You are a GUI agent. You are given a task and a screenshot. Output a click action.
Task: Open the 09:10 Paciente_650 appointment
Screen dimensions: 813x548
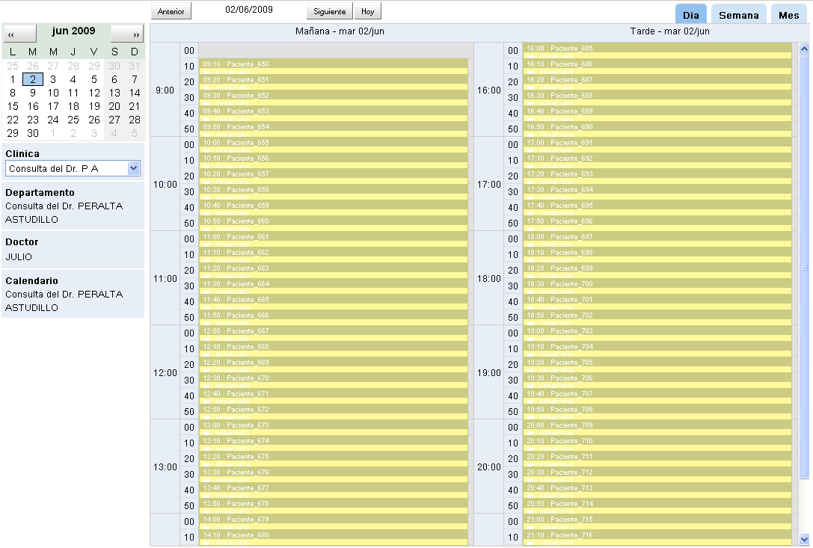(x=334, y=66)
